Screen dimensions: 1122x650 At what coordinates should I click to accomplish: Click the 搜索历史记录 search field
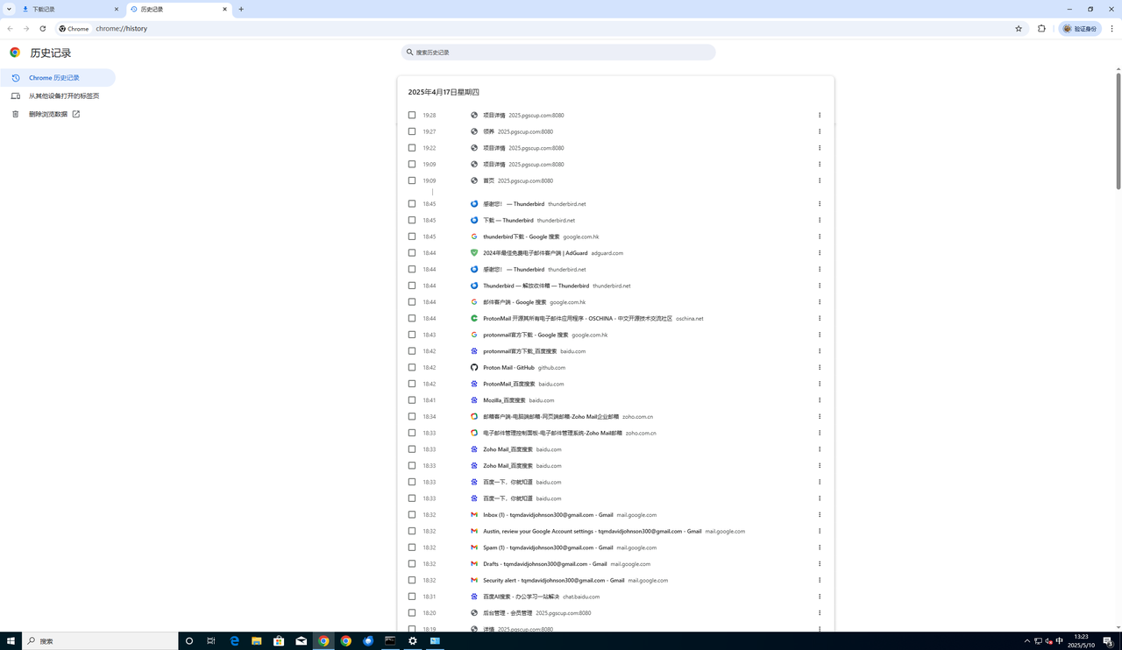coord(558,53)
